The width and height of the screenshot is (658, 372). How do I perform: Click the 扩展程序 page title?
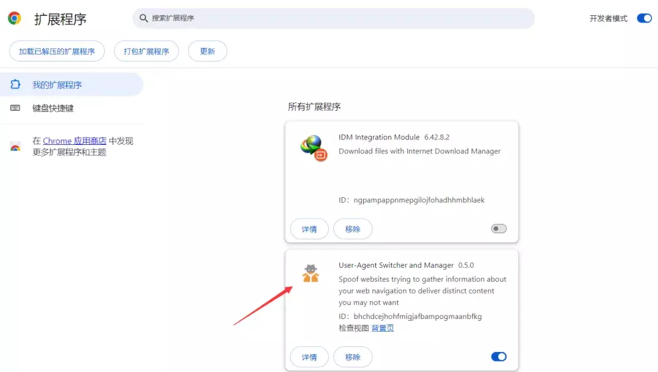click(x=60, y=19)
